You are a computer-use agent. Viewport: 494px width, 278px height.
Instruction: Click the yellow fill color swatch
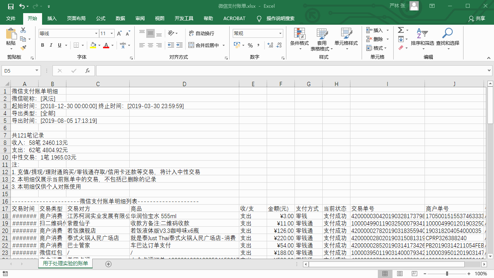[93, 46]
